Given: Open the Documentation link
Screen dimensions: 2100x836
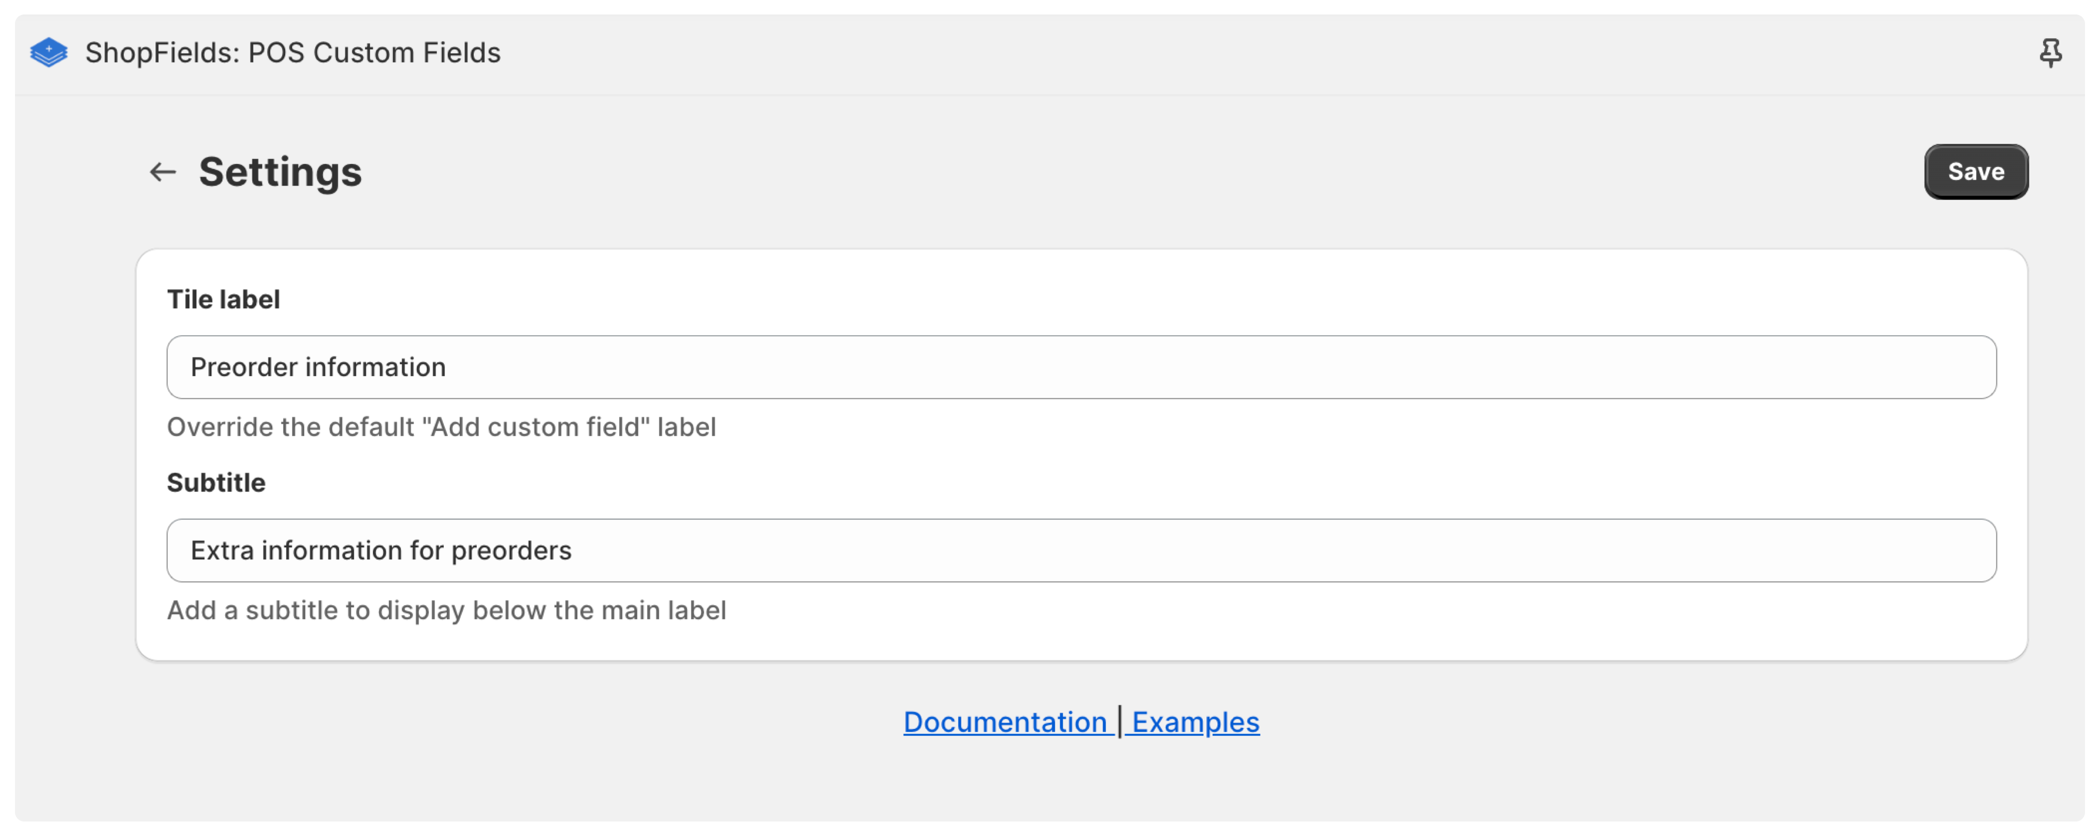Looking at the screenshot, I should [1005, 722].
